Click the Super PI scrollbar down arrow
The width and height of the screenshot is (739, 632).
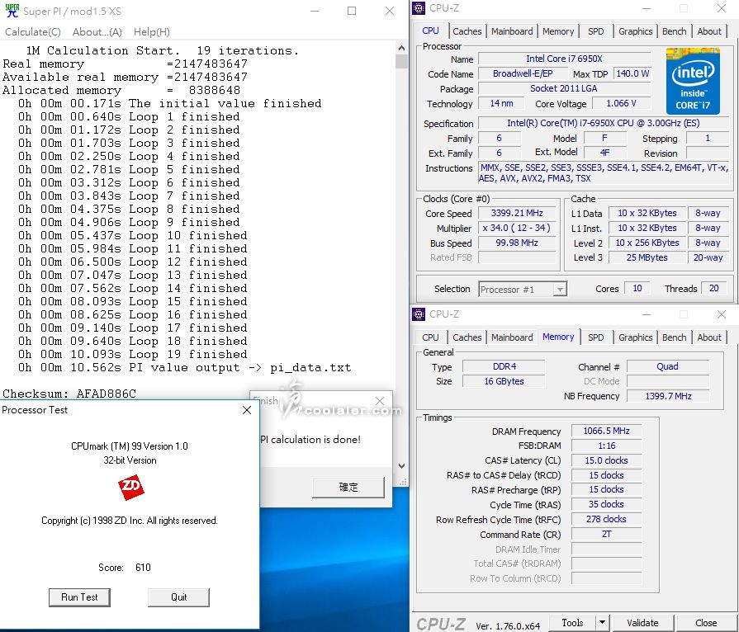tap(401, 466)
